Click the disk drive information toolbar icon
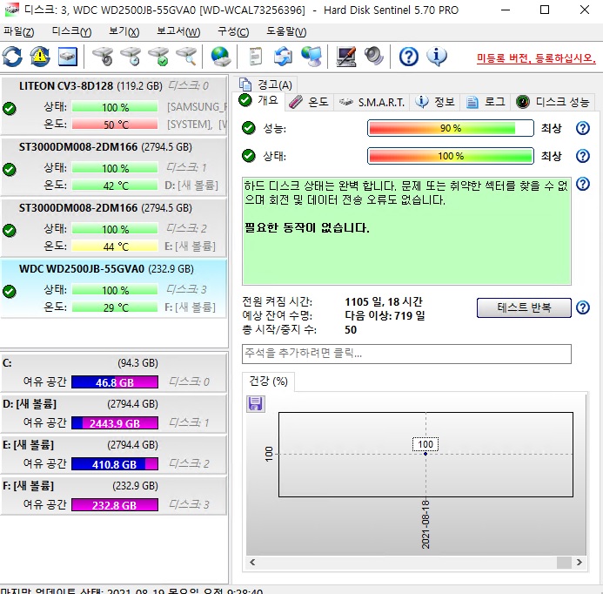603x594 pixels. coord(68,57)
